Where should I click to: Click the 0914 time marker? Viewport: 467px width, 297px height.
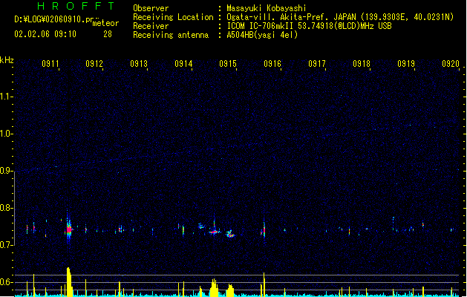(183, 63)
